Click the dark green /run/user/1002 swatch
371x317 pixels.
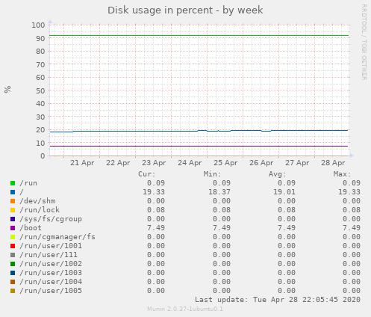tap(13, 264)
